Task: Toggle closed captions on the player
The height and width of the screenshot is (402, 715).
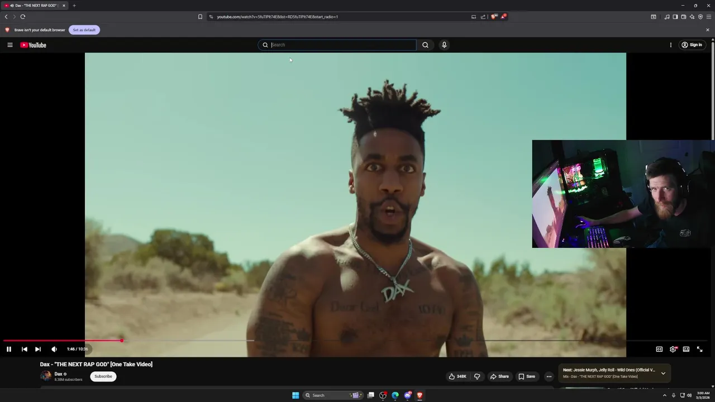Action: click(x=659, y=349)
